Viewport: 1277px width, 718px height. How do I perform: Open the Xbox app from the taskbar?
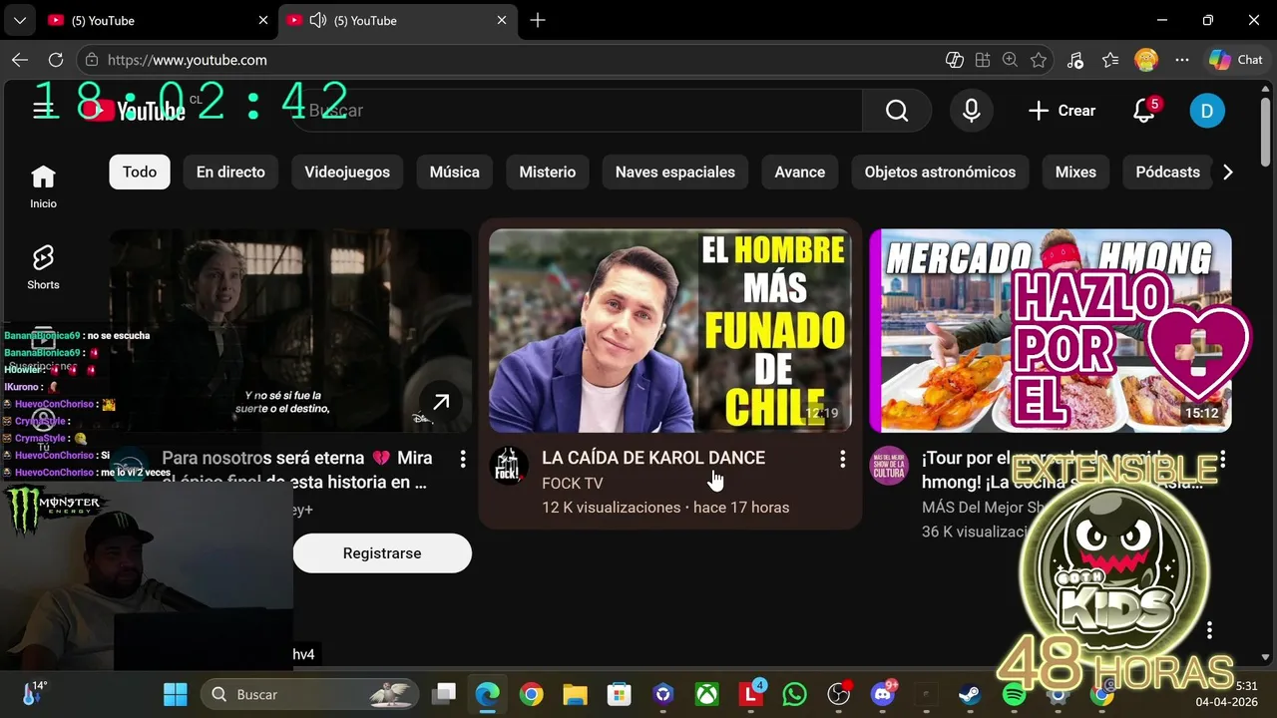707,694
